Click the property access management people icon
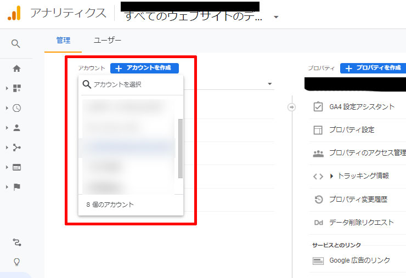Viewport: 406px width, 278px height. pyautogui.click(x=318, y=154)
